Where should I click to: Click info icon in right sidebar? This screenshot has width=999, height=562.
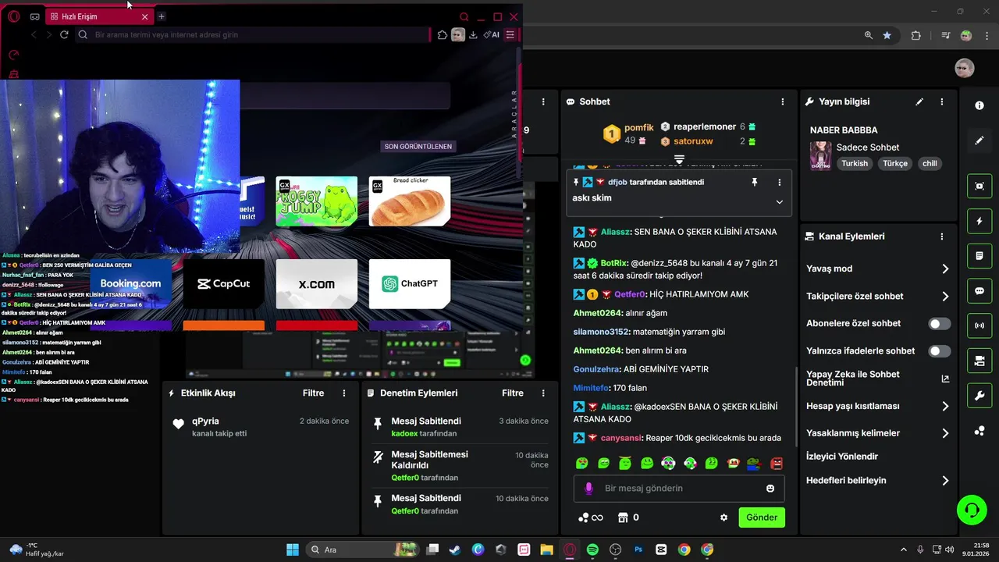979,105
